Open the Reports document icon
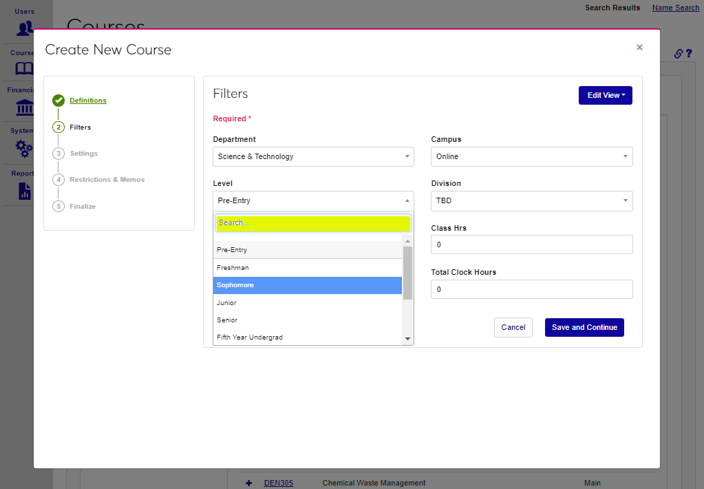 point(25,190)
